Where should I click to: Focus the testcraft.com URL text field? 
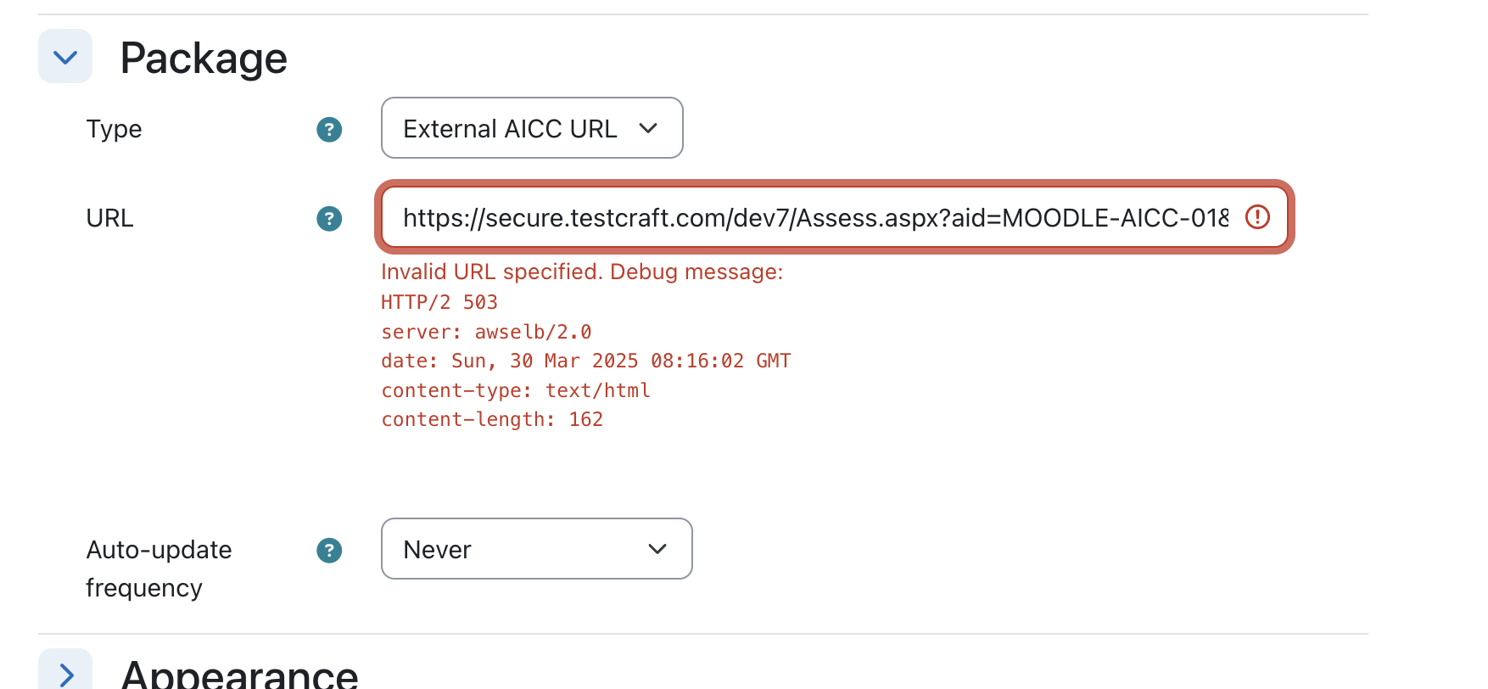tap(834, 217)
